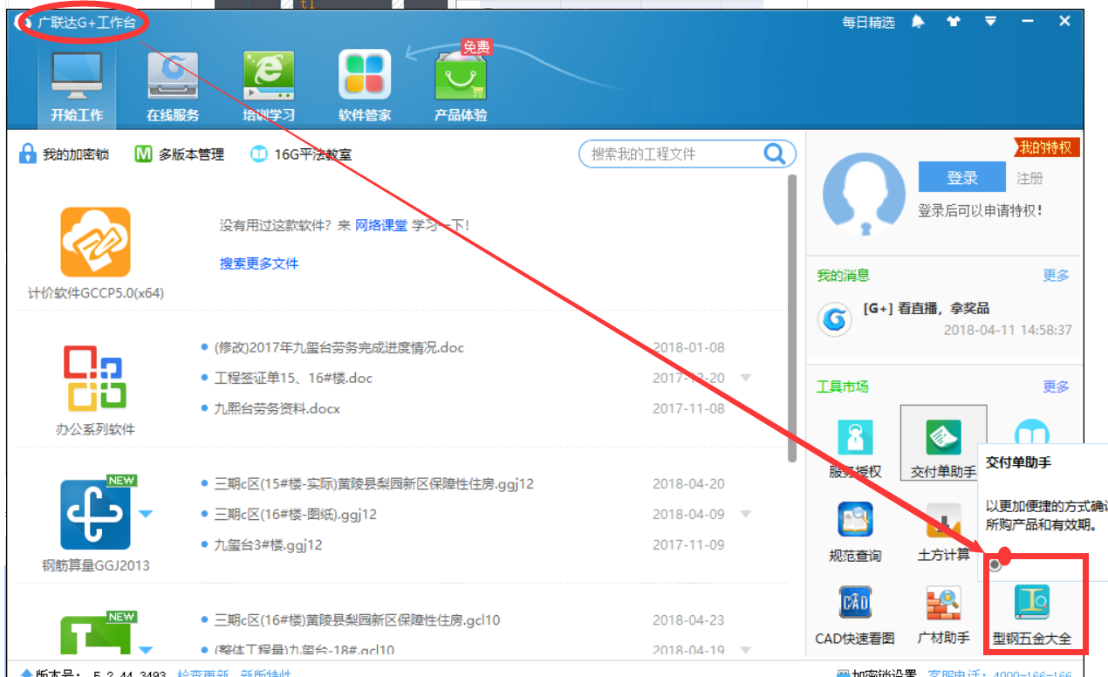Open the 产品体验 tab
Image resolution: width=1108 pixels, height=677 pixels.
(461, 86)
